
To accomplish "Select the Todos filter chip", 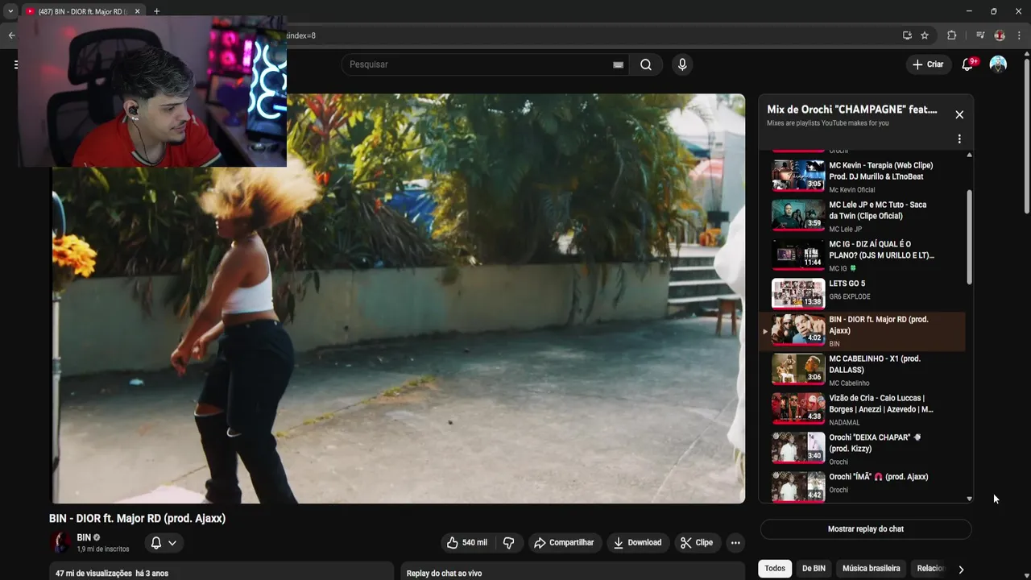I will pyautogui.click(x=775, y=569).
